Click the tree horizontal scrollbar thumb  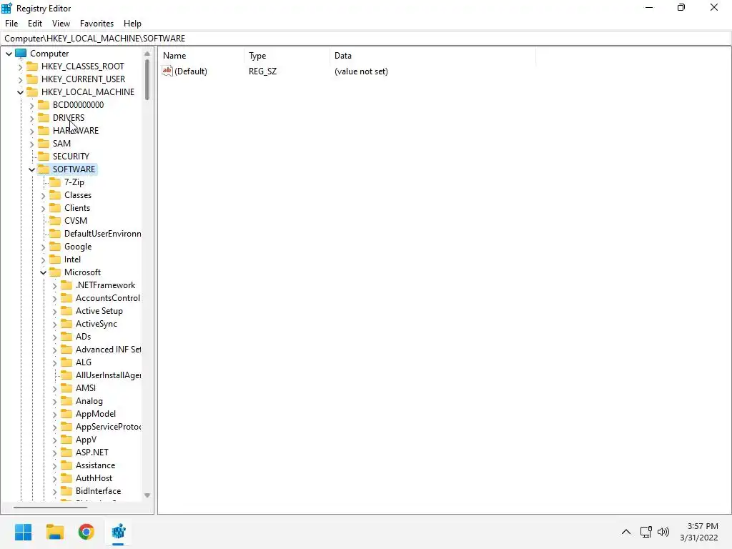51,508
